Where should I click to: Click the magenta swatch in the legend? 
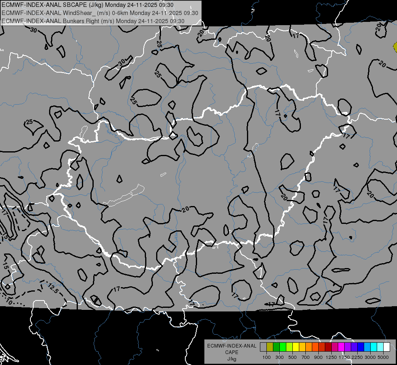point(341,347)
